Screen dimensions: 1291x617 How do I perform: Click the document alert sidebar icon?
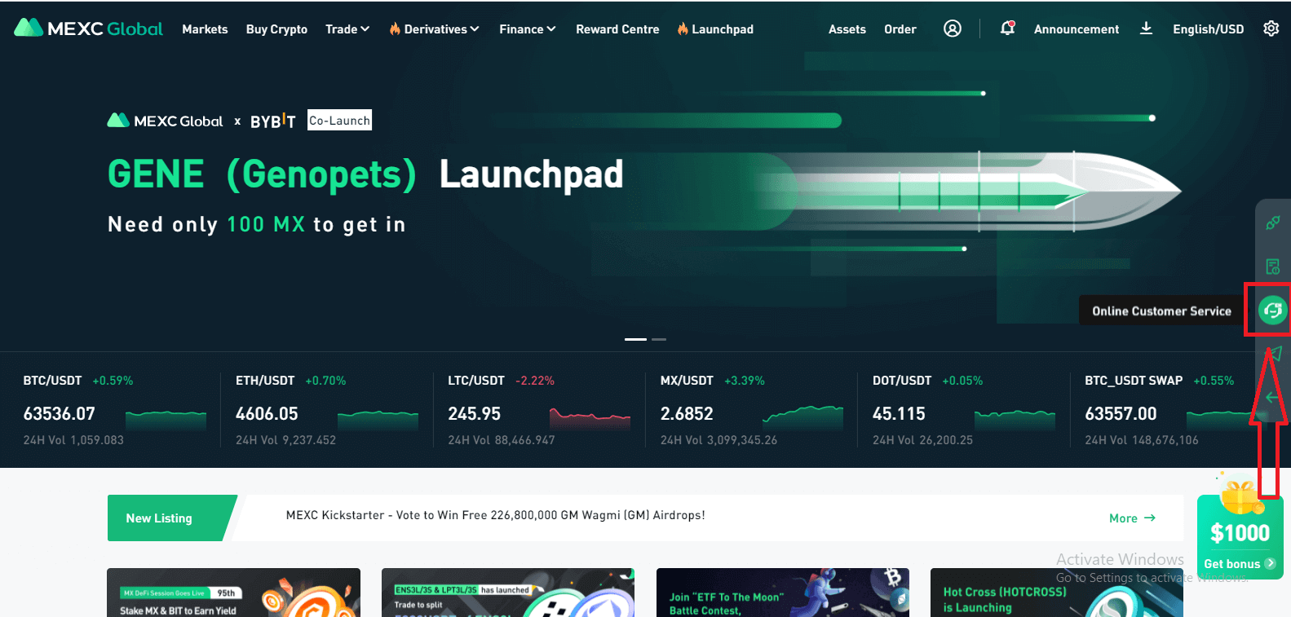pos(1272,267)
